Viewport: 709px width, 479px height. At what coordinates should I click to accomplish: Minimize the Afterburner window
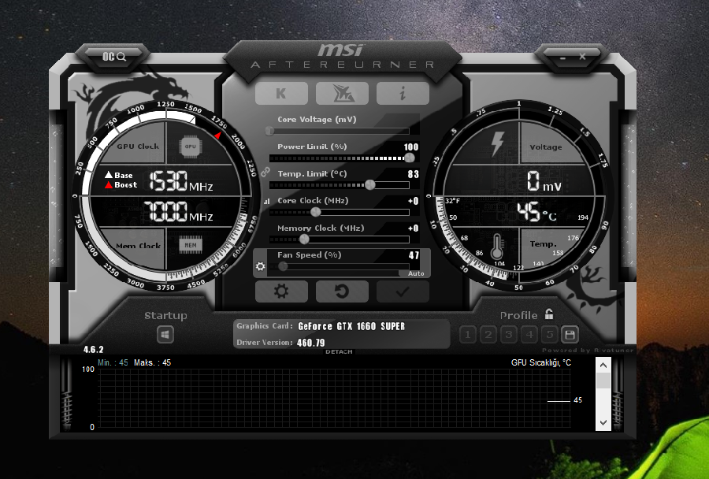point(562,58)
